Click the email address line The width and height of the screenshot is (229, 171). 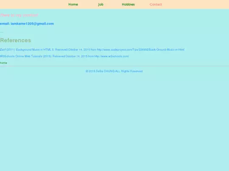27,24
